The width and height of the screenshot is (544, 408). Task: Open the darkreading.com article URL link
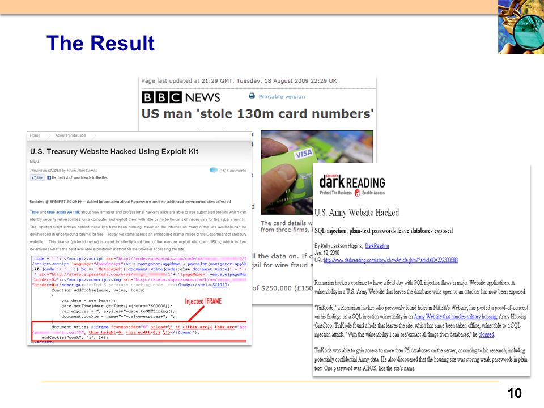[x=390, y=260]
